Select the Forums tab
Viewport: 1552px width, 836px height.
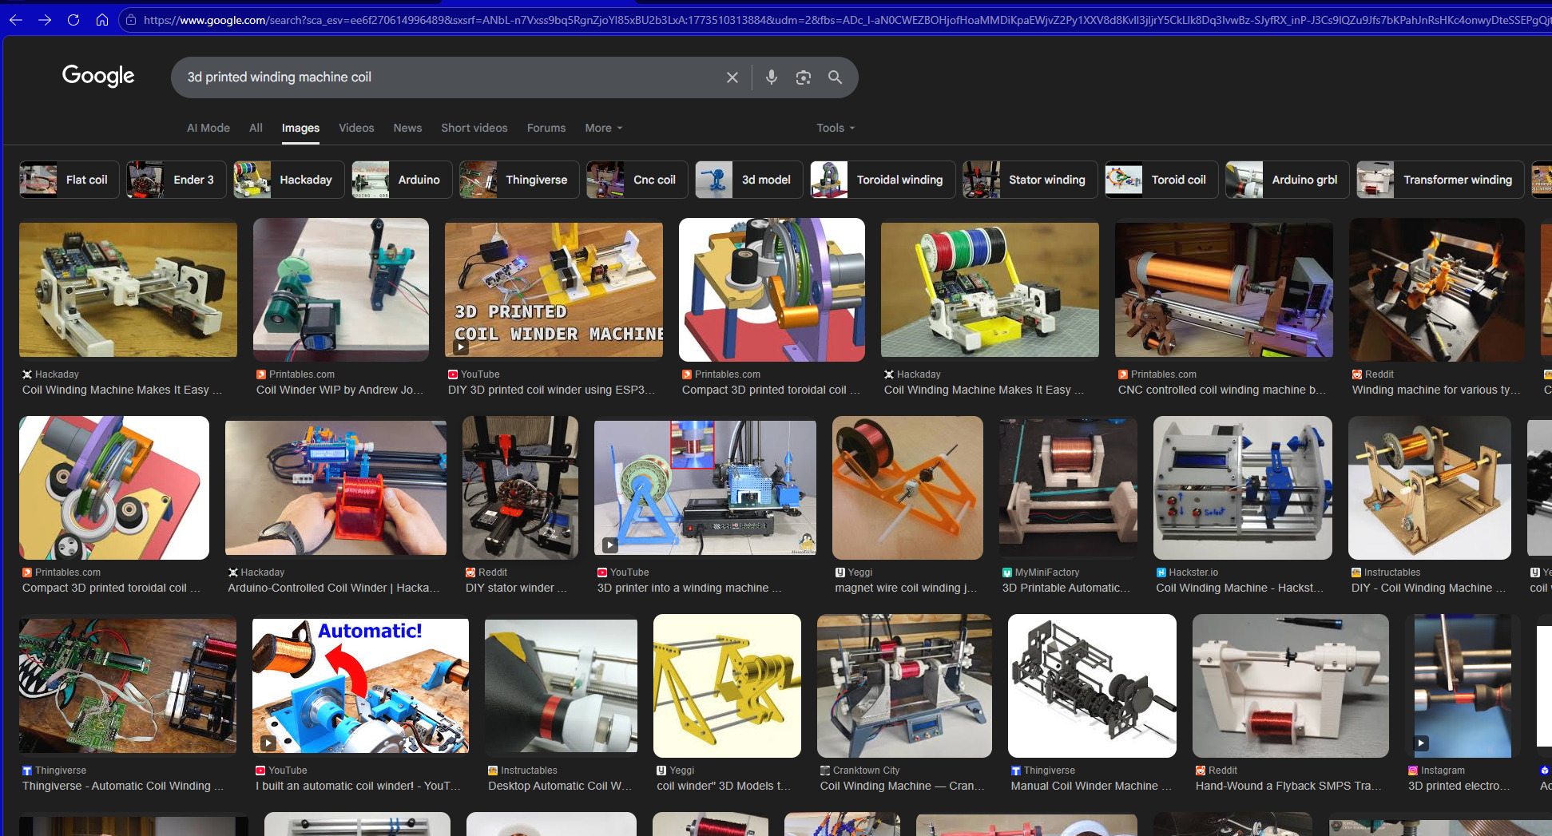tap(546, 128)
